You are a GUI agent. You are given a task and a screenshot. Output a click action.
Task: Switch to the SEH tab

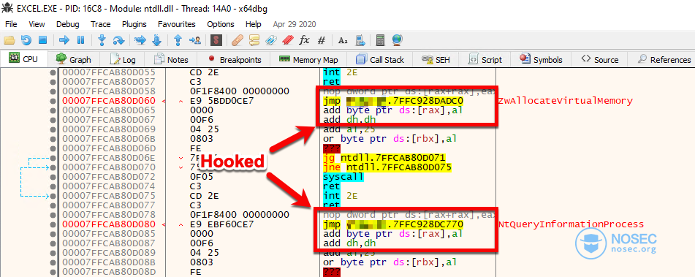click(x=436, y=59)
